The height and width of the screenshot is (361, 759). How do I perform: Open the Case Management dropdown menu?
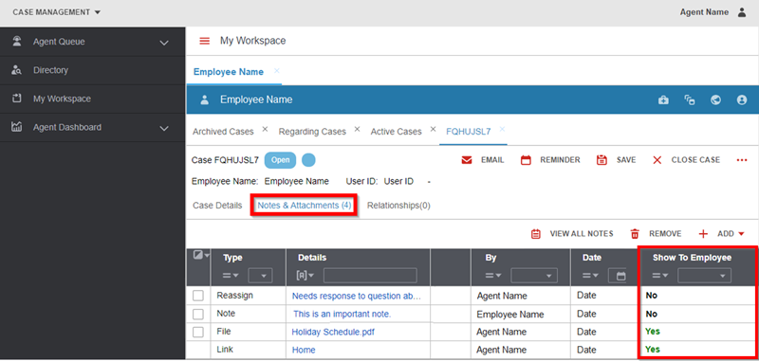(57, 12)
